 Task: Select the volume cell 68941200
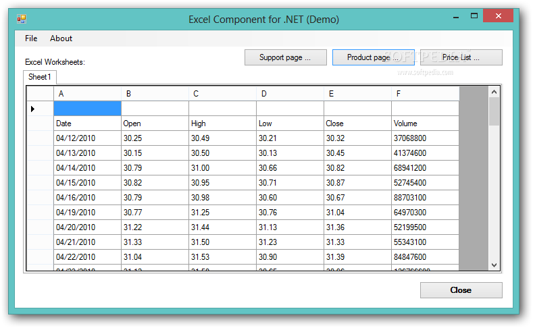[425, 168]
